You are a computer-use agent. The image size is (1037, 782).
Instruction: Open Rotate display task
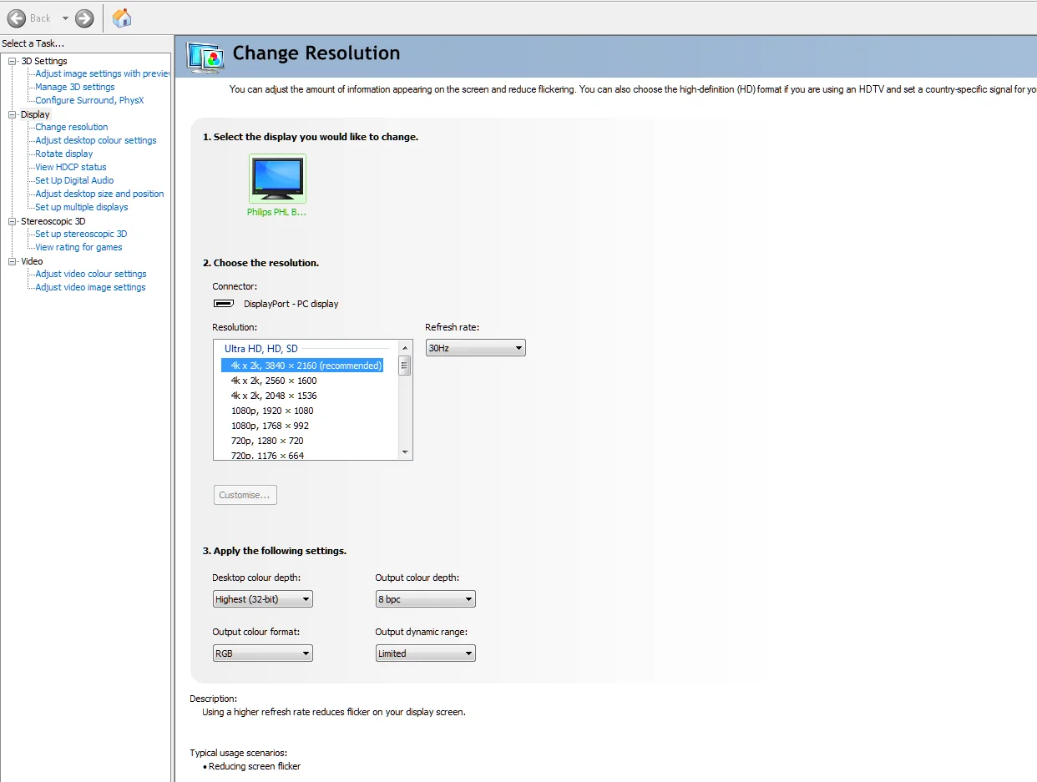(64, 154)
